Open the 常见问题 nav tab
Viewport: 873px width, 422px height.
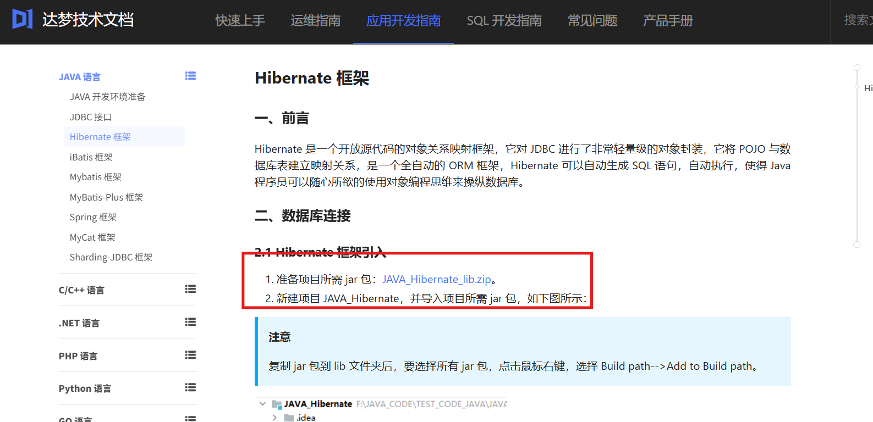(592, 21)
